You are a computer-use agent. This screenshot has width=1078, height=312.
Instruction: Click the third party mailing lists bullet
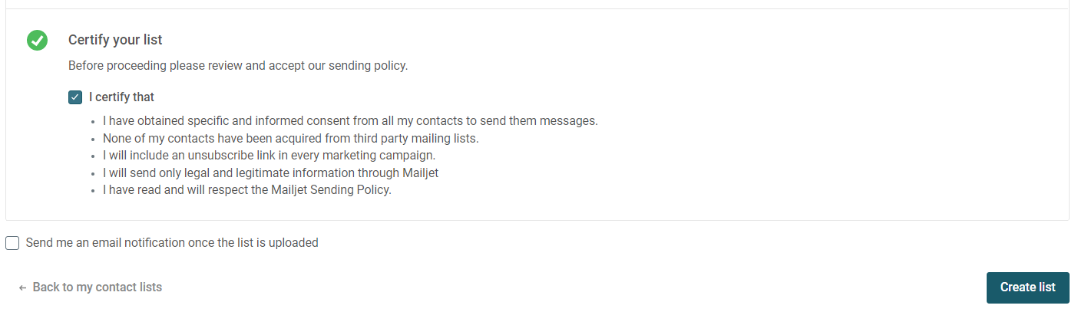pos(291,139)
